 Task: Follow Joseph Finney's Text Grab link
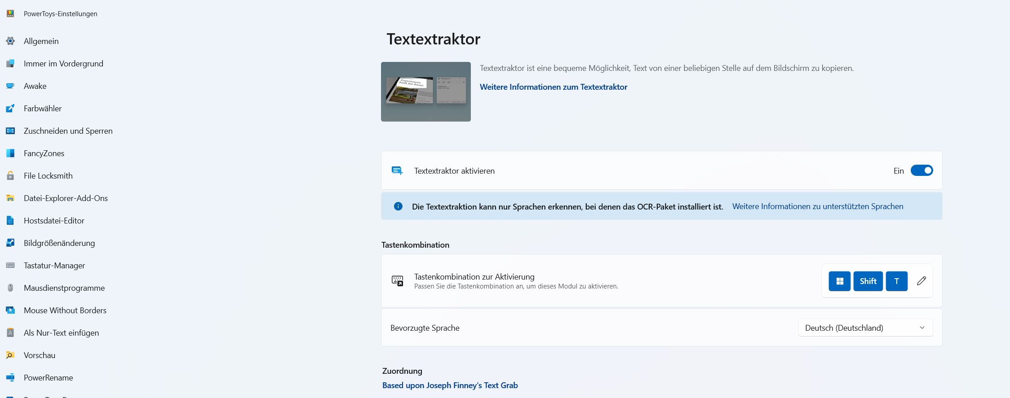(x=450, y=385)
